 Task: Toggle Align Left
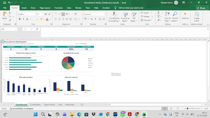[56, 19]
